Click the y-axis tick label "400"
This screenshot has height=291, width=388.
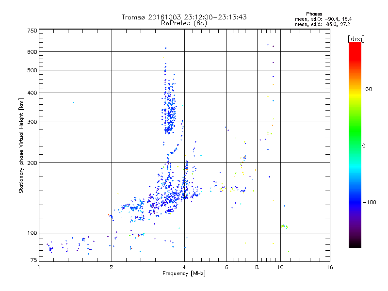click(x=32, y=93)
